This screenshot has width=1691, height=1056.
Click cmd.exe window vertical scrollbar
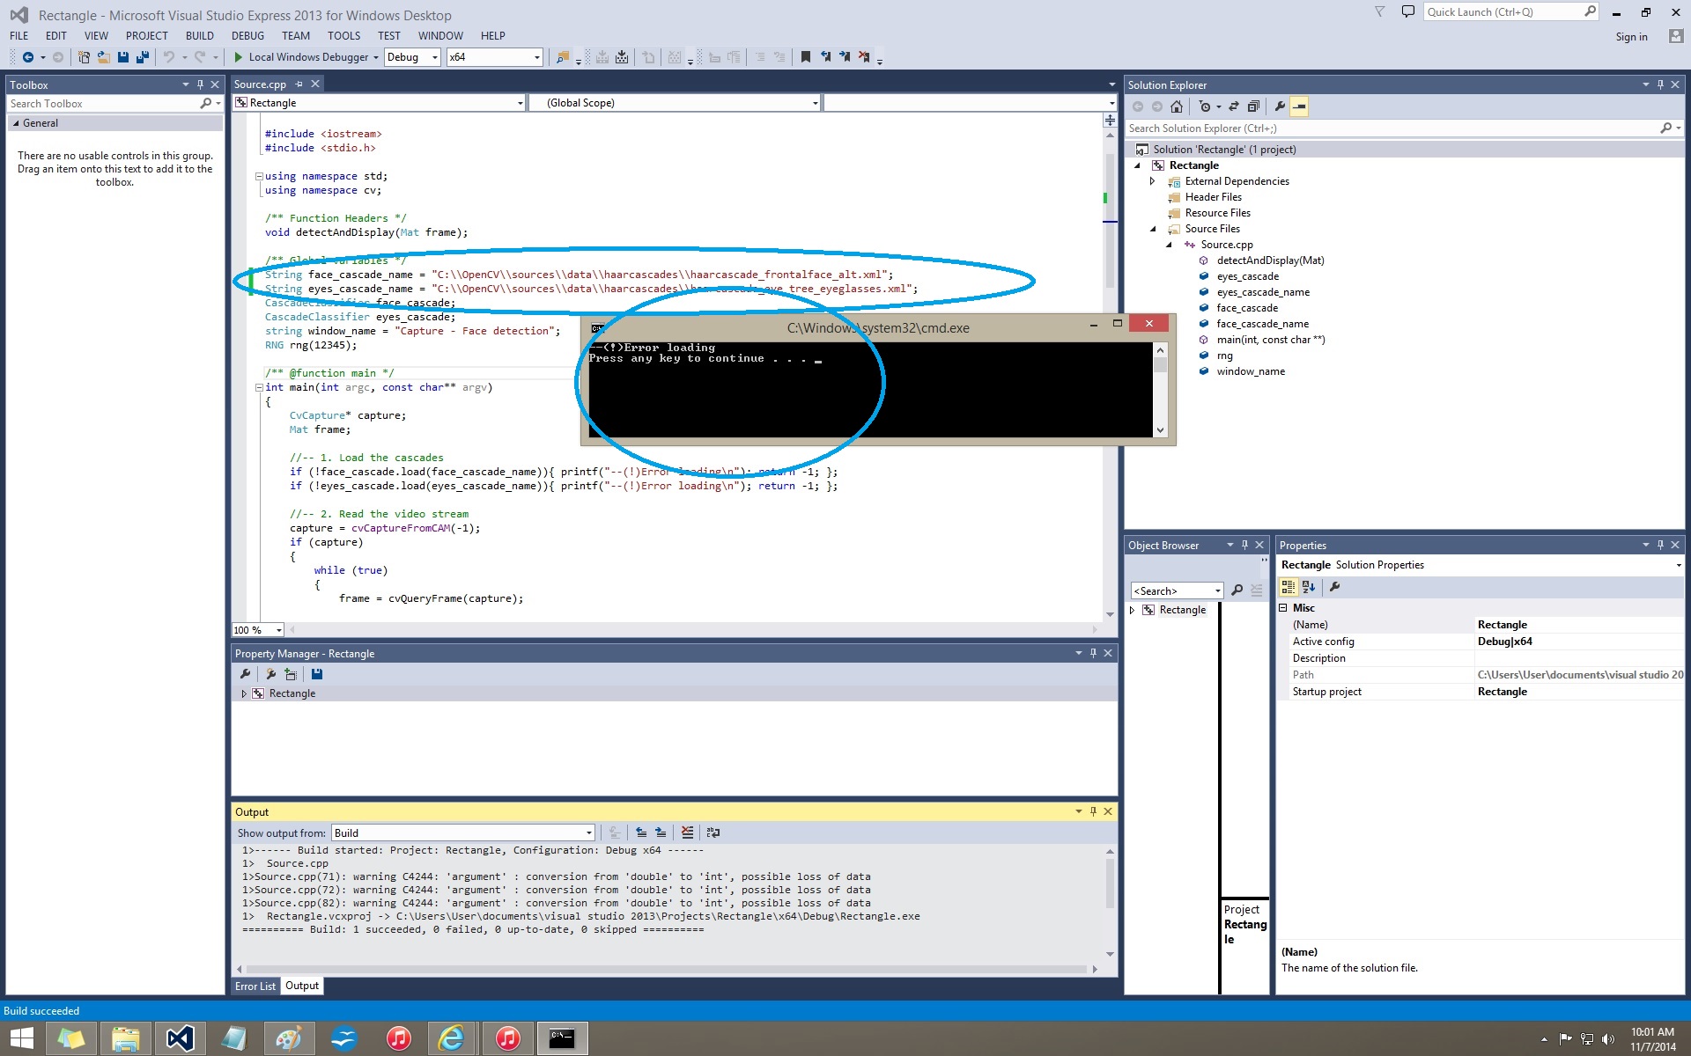tap(1160, 389)
